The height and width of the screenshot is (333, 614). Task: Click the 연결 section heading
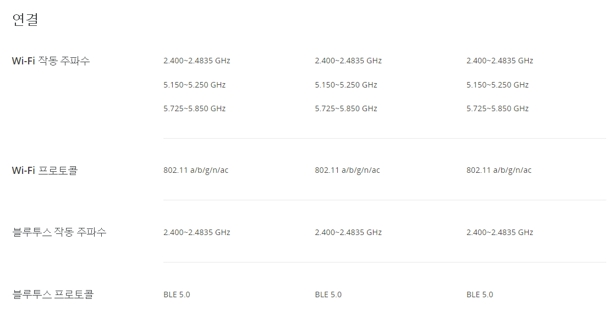click(x=25, y=19)
